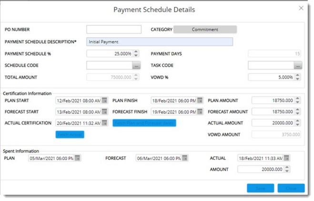
Task: Open calendar picker for Plan Finish date
Action: click(x=200, y=100)
